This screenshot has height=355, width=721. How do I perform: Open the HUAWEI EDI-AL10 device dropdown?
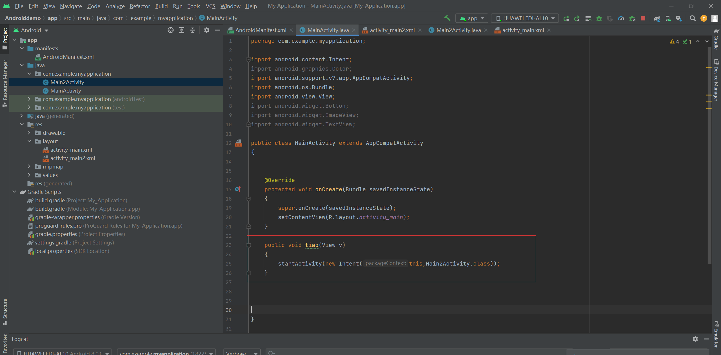[525, 18]
